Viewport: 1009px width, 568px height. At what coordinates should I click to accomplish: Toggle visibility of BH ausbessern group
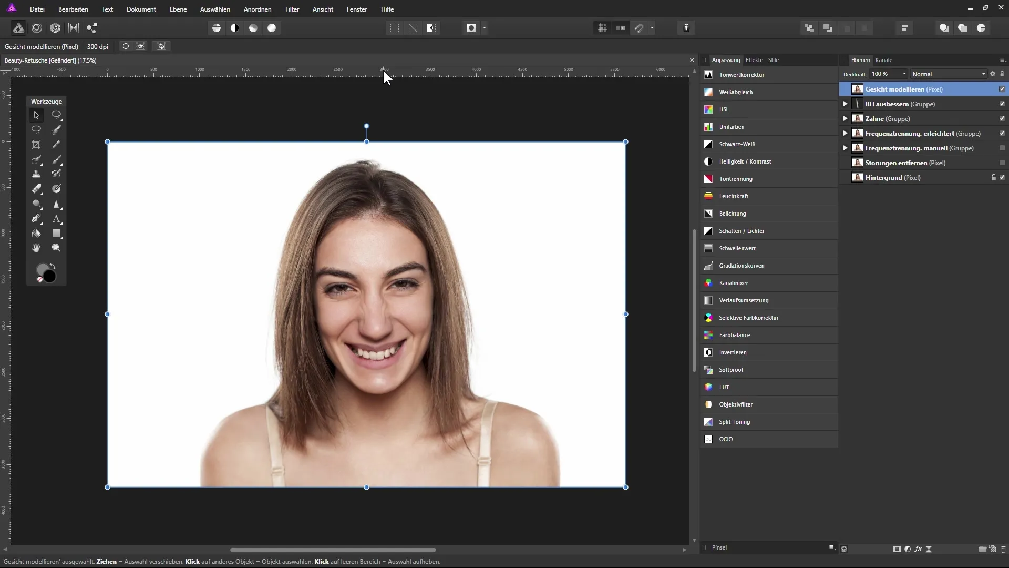pyautogui.click(x=1002, y=104)
